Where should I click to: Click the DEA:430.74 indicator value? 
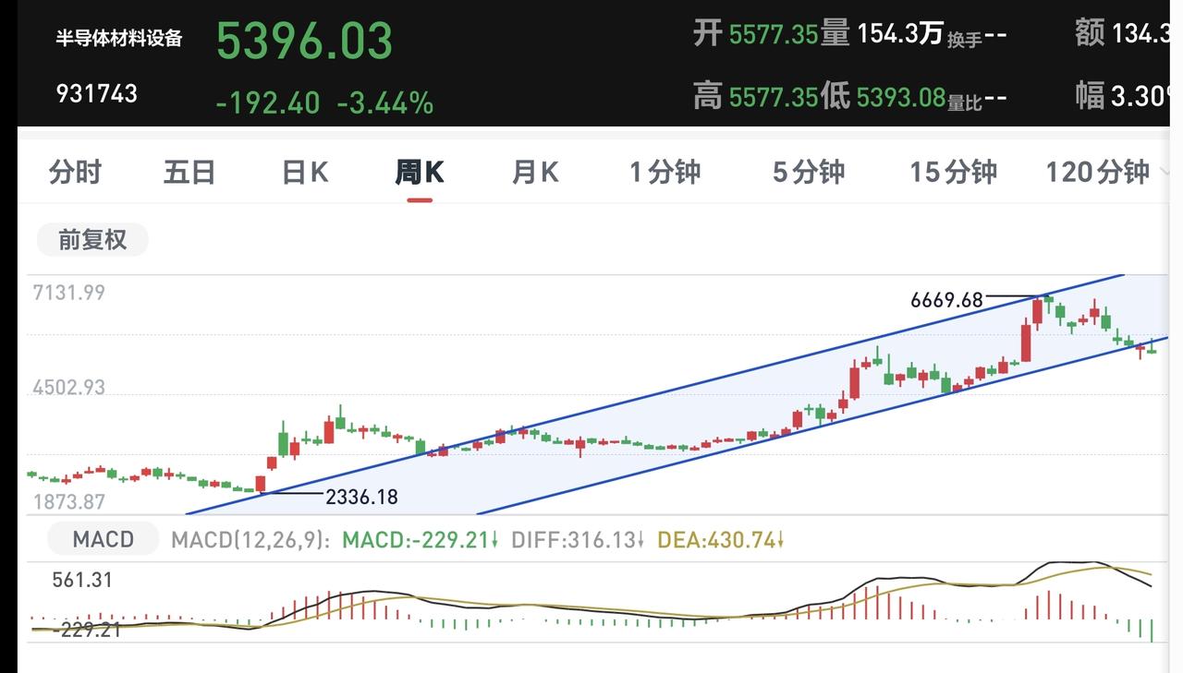(719, 540)
